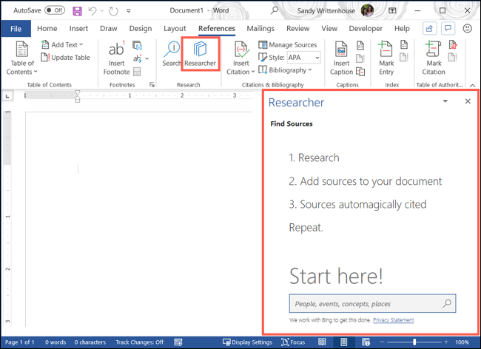Click Insert Caption
The width and height of the screenshot is (481, 349).
(x=341, y=58)
